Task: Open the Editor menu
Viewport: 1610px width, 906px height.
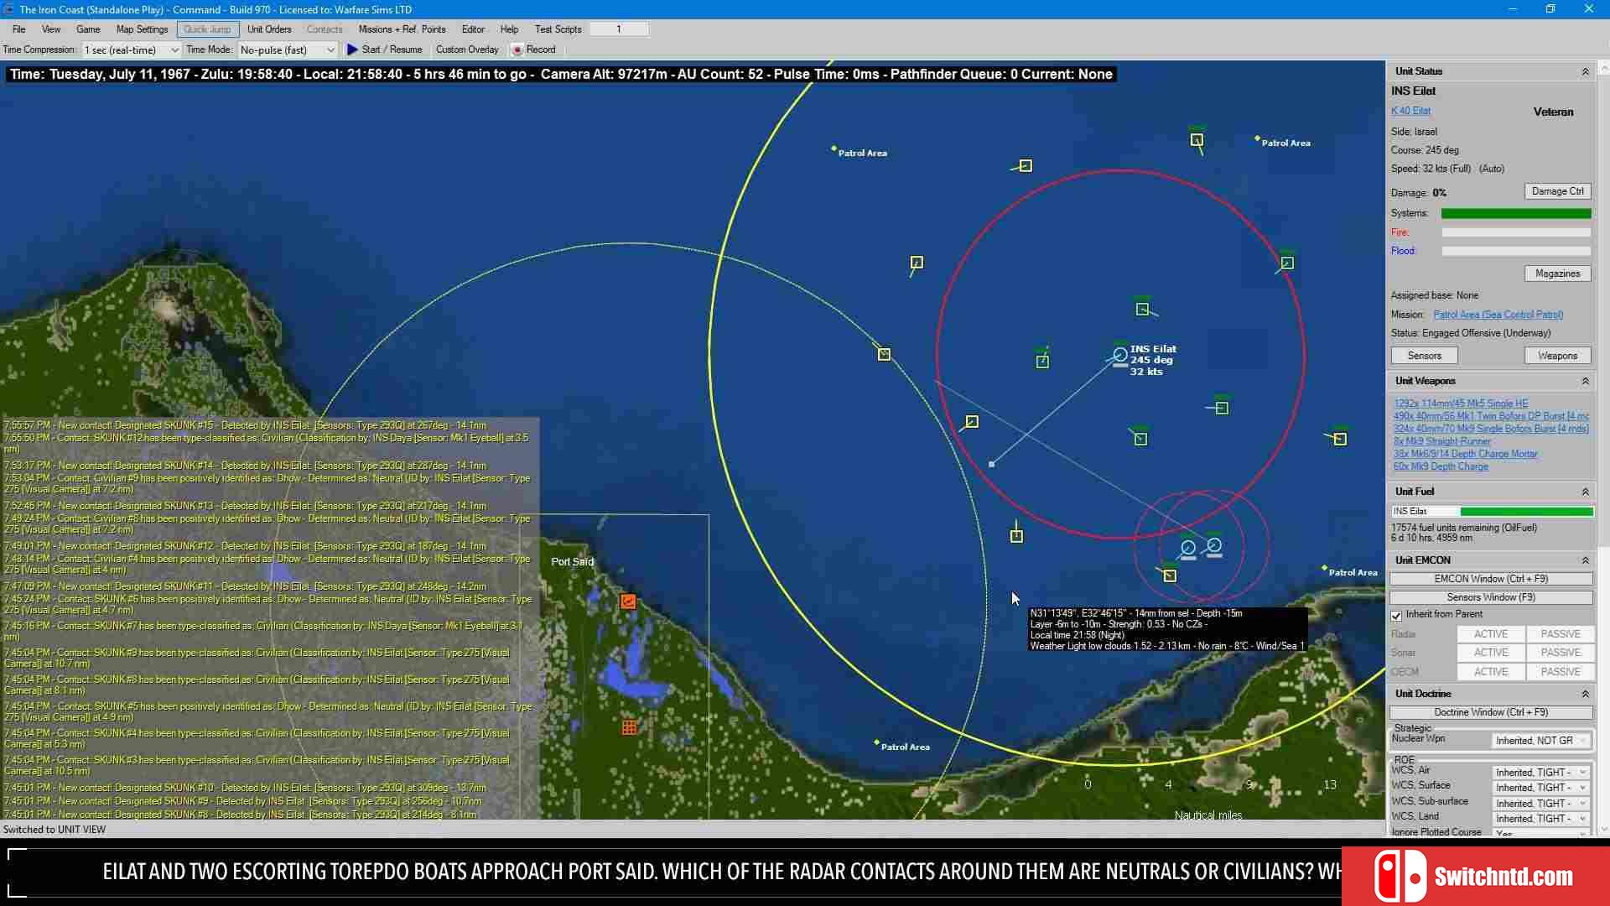Action: point(473,29)
